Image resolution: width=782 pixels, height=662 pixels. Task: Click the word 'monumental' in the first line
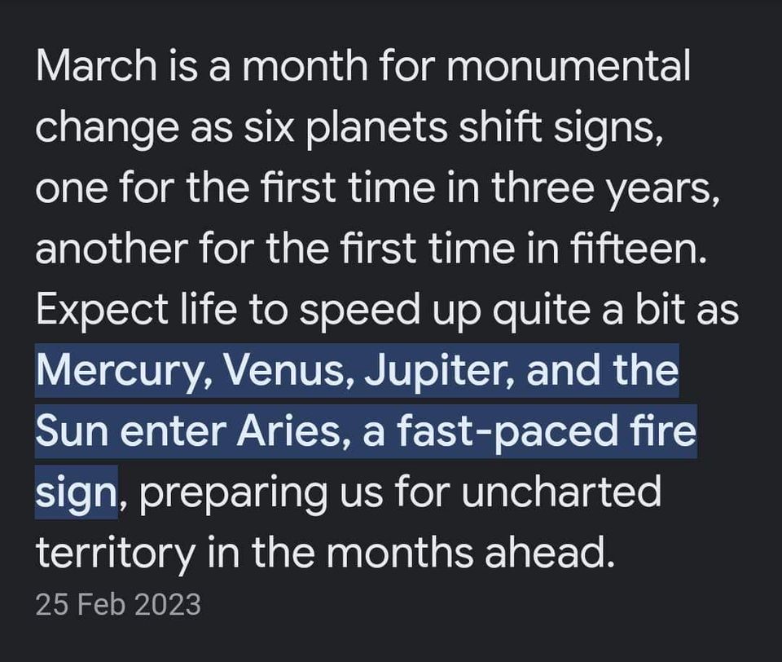pos(568,66)
